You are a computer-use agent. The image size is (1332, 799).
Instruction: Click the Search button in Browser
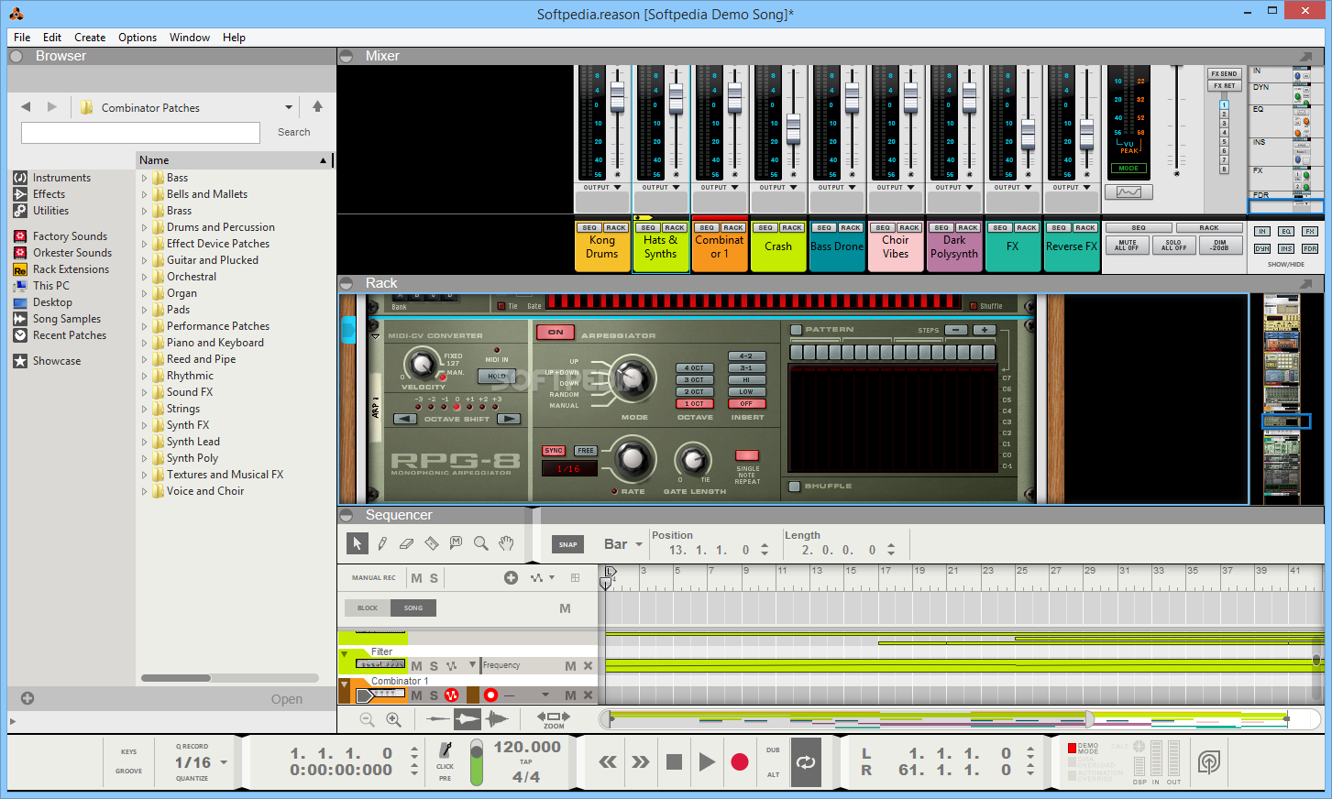coord(294,132)
